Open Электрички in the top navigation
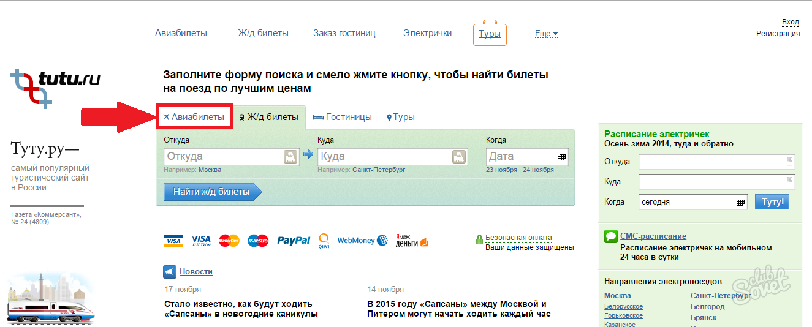The height and width of the screenshot is (327, 812). click(427, 33)
